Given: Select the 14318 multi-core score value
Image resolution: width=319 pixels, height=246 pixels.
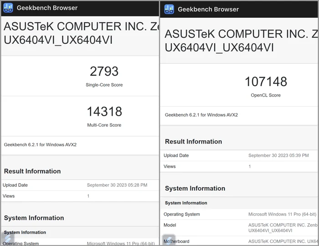Looking at the screenshot, I should coord(104,112).
